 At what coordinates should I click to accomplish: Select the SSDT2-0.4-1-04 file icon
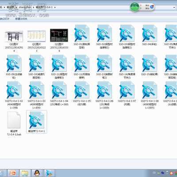click(59, 90)
